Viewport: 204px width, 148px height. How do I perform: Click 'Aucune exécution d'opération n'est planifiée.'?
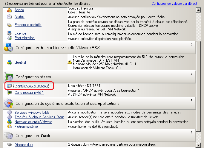click(100, 39)
